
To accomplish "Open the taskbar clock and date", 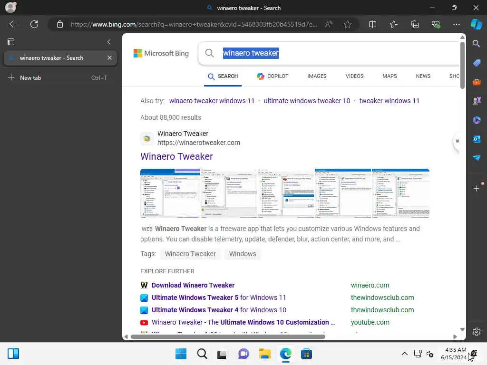I will (454, 354).
